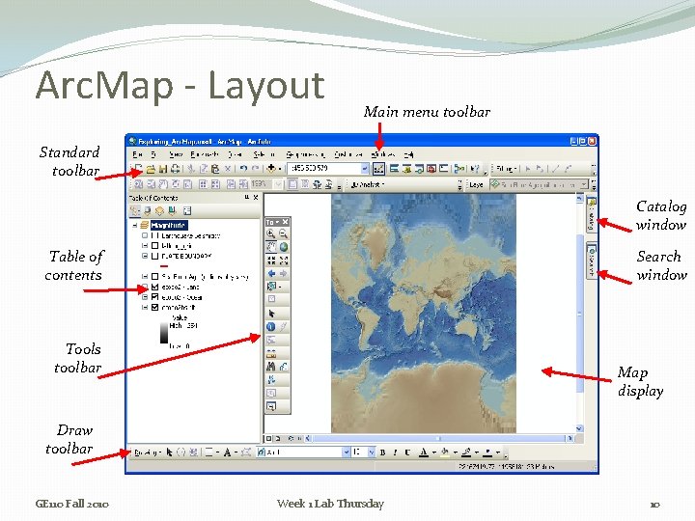Switch to List By Selection in Table of Contents
Image resolution: width=695 pixels, height=521 pixels.
[x=172, y=211]
